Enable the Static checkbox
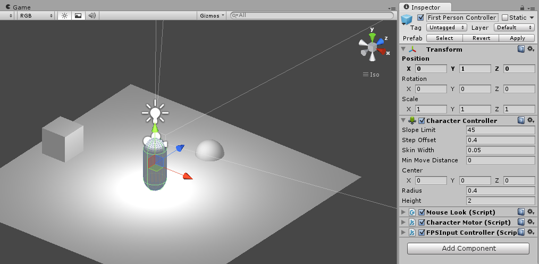Screen dimensions: 539x264 click(505, 18)
